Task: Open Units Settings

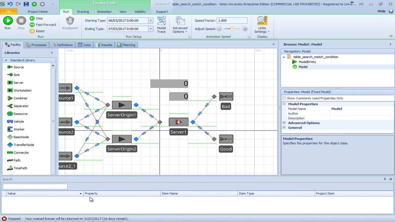Action: [x=262, y=25]
